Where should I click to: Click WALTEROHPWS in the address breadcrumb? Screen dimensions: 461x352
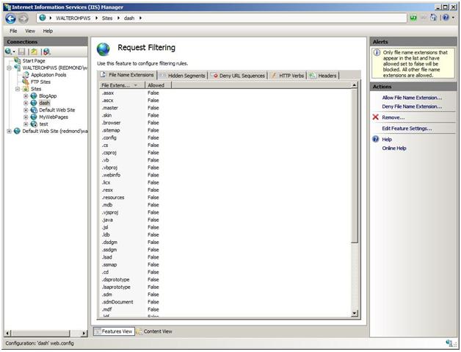click(73, 18)
